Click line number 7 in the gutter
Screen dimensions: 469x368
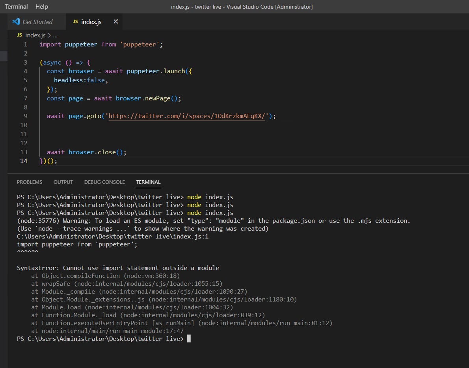tap(26, 98)
